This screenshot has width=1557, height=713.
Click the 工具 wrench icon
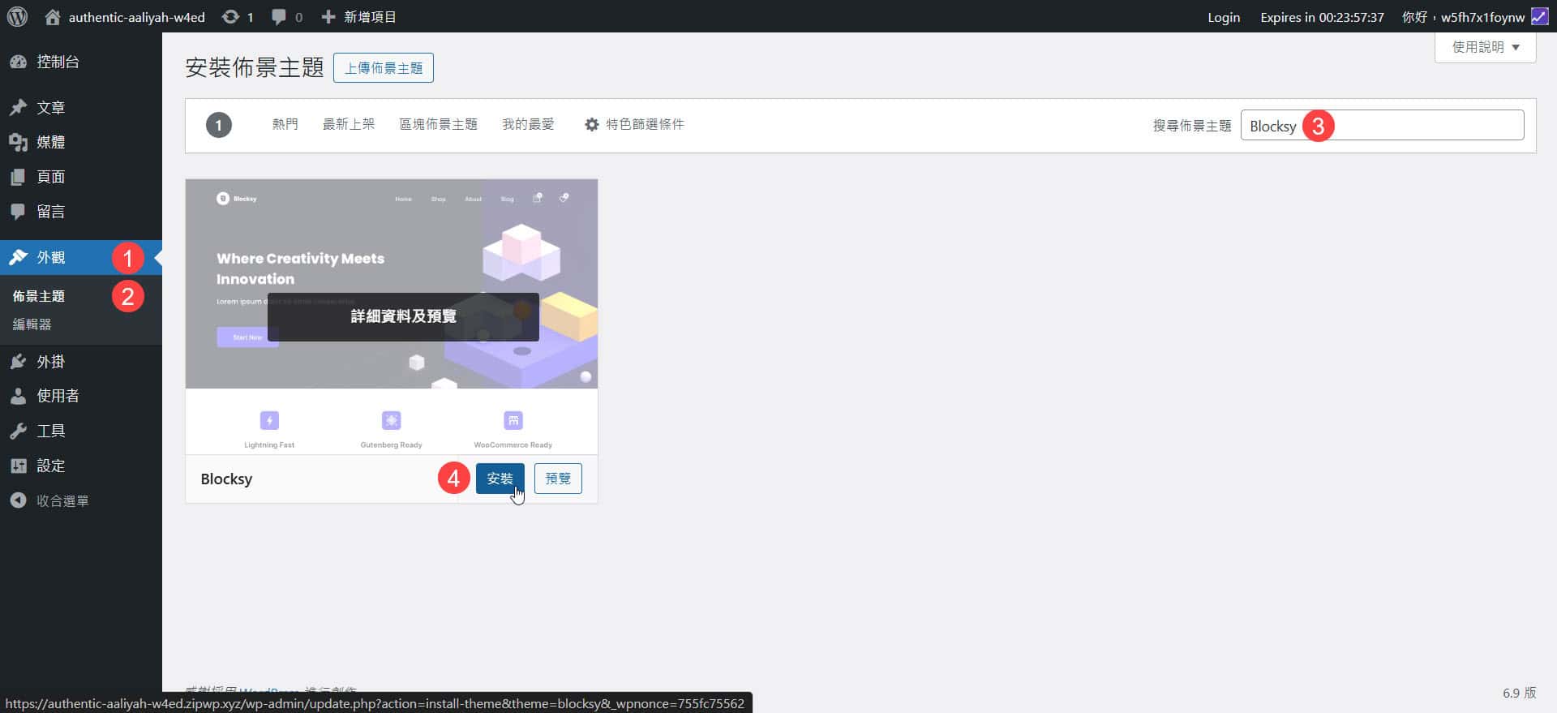coord(18,431)
